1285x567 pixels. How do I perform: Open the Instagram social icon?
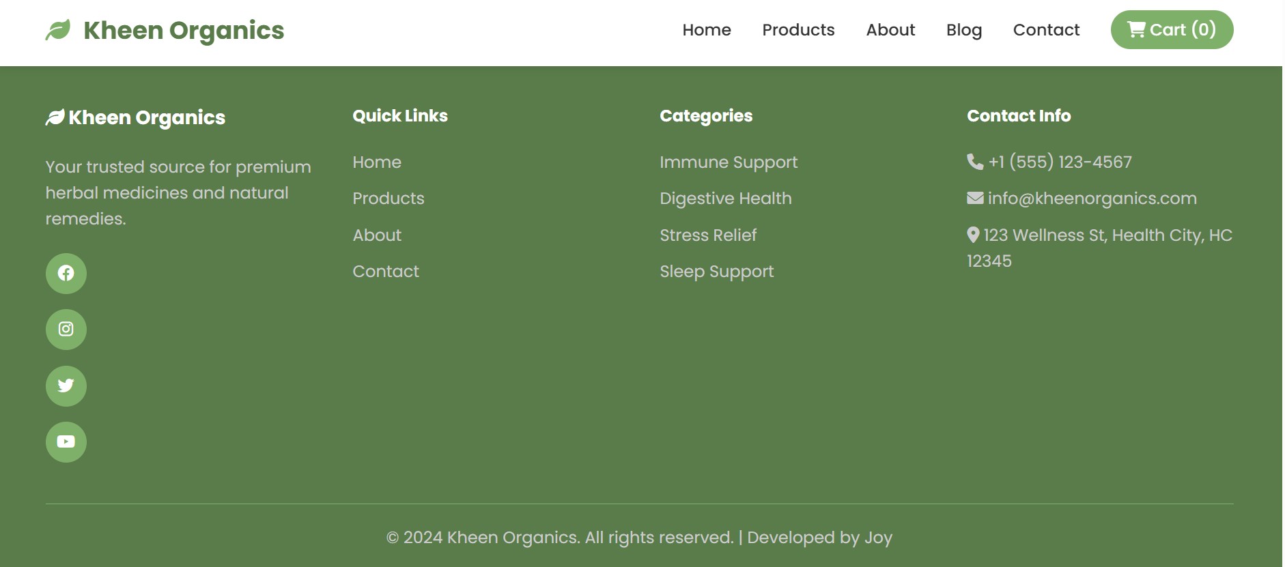(66, 330)
